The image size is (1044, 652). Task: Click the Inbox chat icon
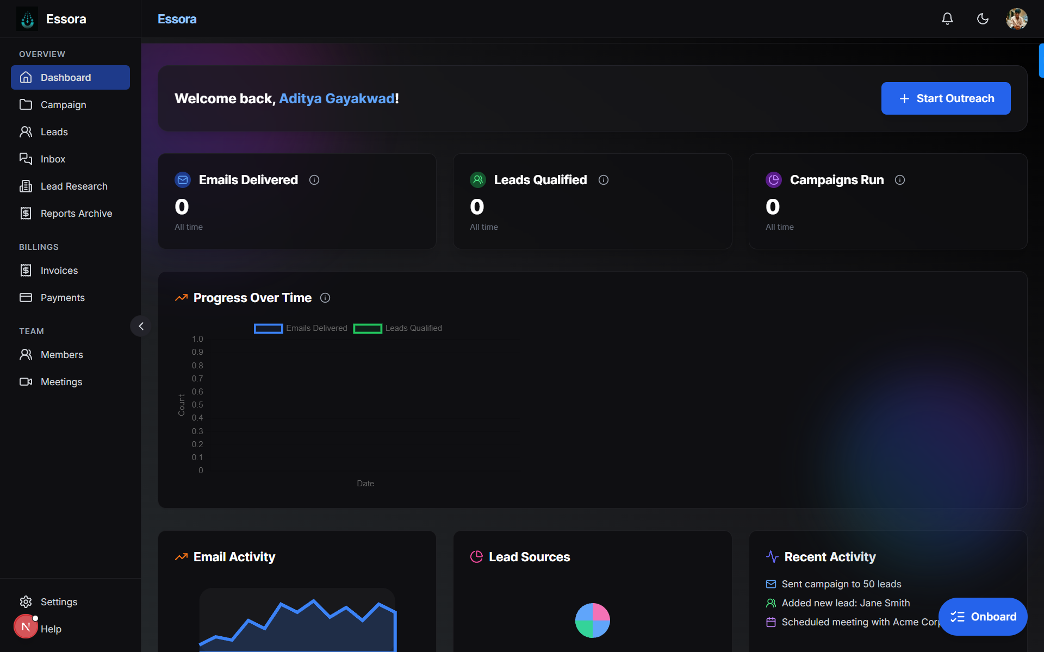point(26,159)
